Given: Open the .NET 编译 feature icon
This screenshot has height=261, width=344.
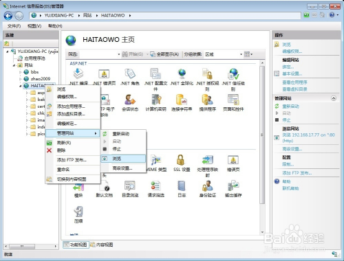Looking at the screenshot, I should pos(78,73).
